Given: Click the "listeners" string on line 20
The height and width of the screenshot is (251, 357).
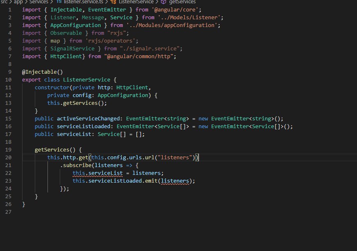Looking at the screenshot, I should coord(175,157).
